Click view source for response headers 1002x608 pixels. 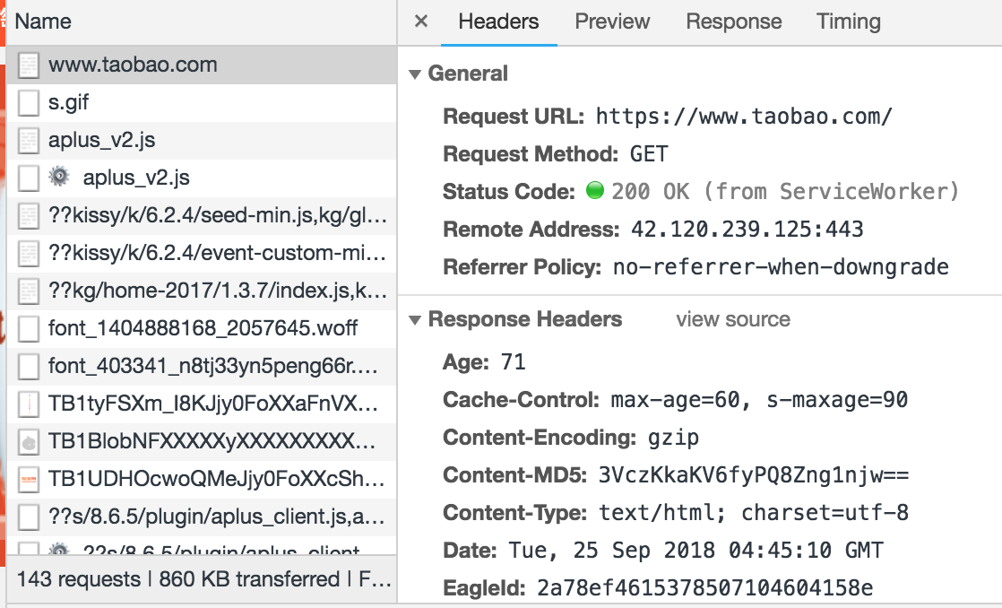pyautogui.click(x=732, y=320)
